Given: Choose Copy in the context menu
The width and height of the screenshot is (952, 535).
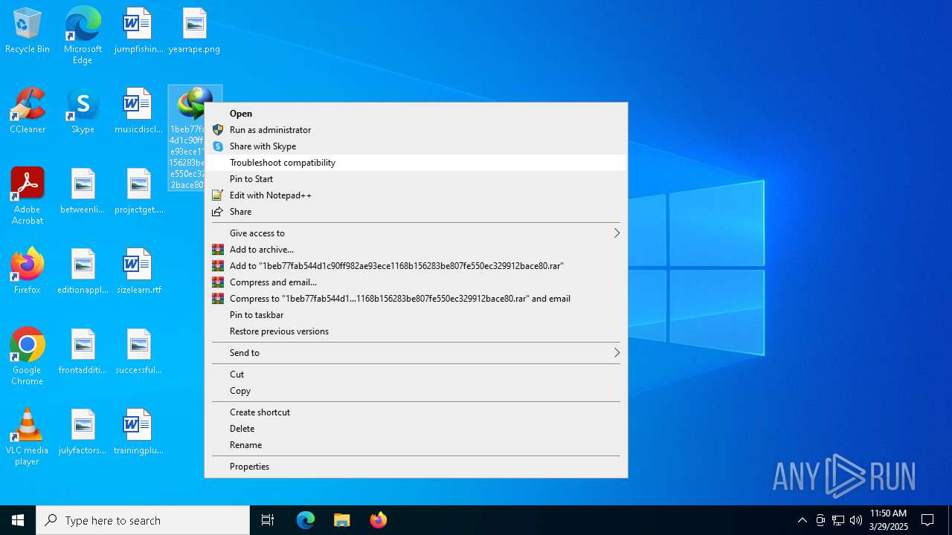Looking at the screenshot, I should pyautogui.click(x=416, y=391).
